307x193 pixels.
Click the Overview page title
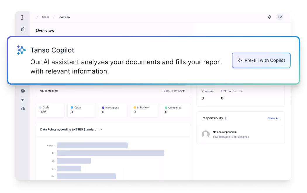pyautogui.click(x=45, y=30)
